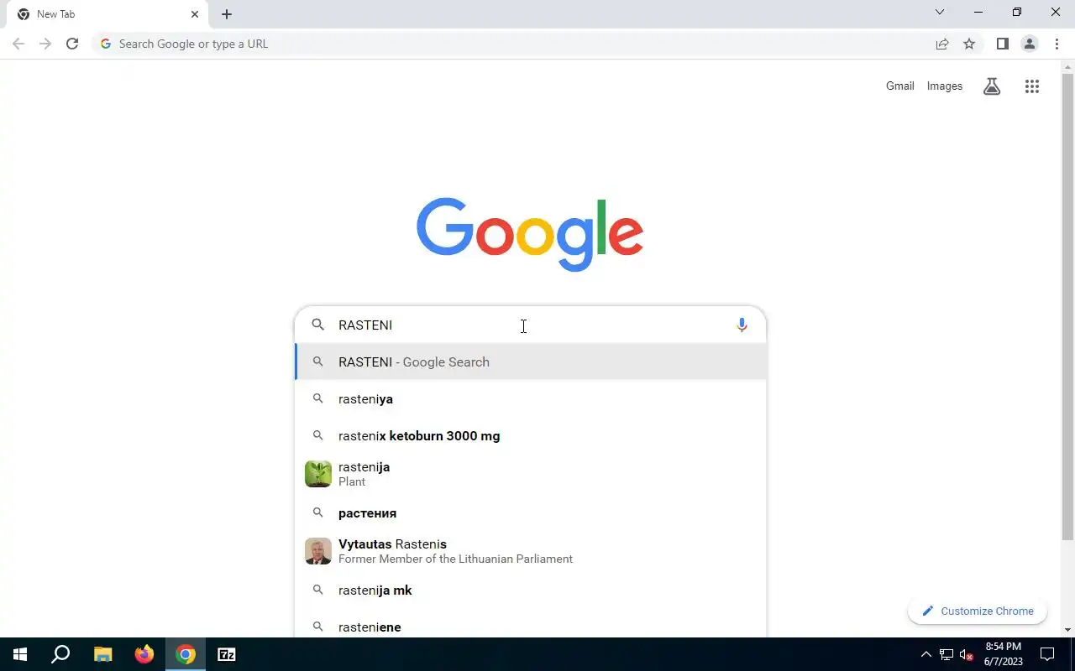The width and height of the screenshot is (1075, 671).
Task: Select the New Tab browser tab
Action: pos(107,14)
